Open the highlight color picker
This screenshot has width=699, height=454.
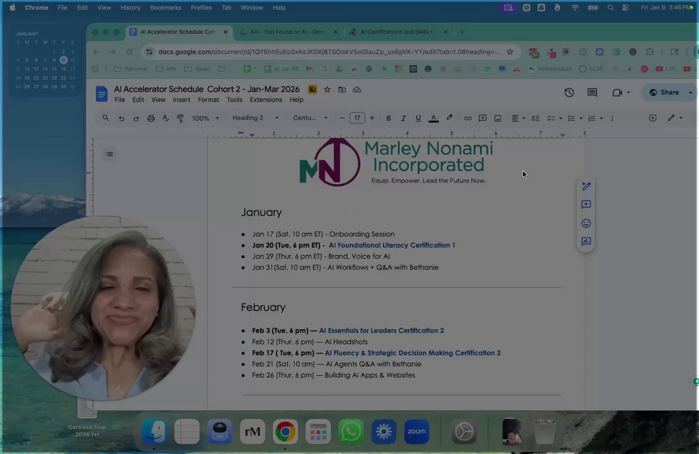[x=449, y=118]
